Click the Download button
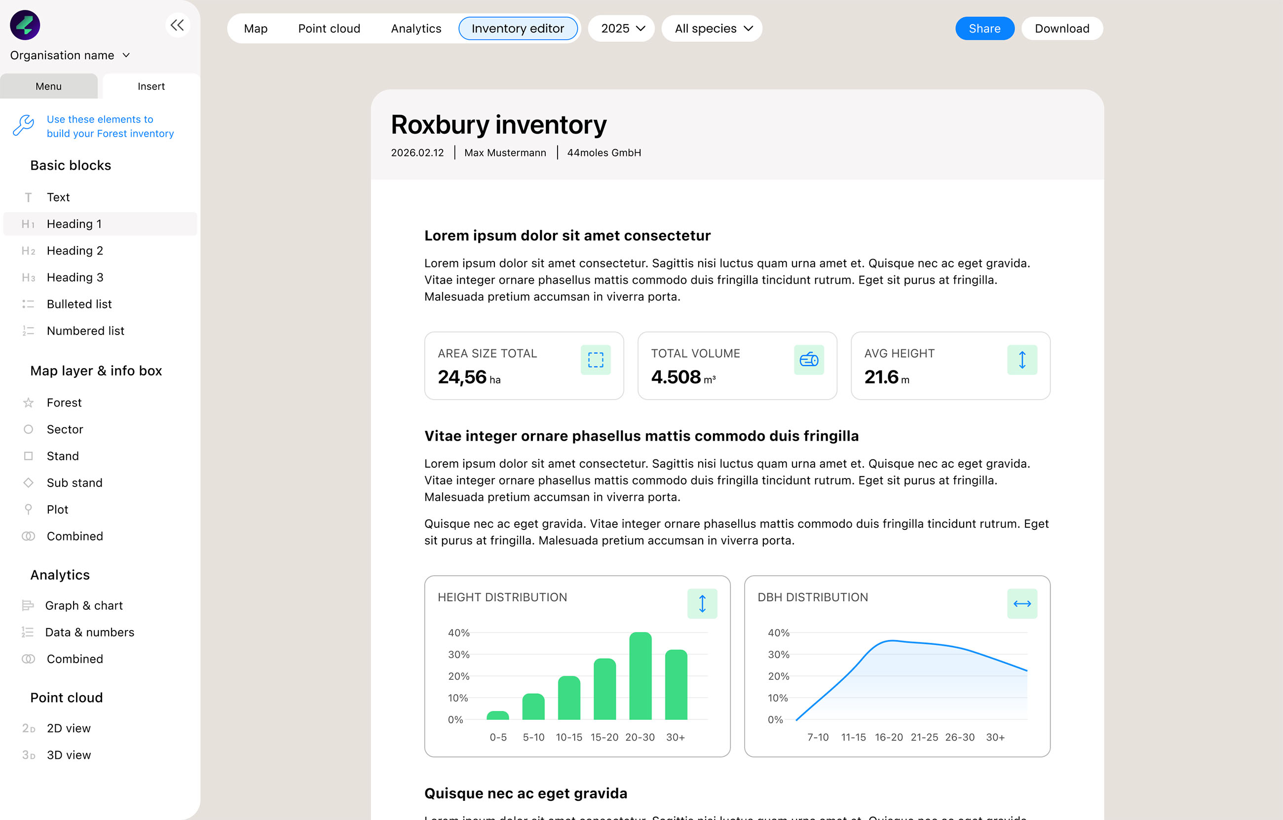The height and width of the screenshot is (820, 1283). tap(1061, 28)
